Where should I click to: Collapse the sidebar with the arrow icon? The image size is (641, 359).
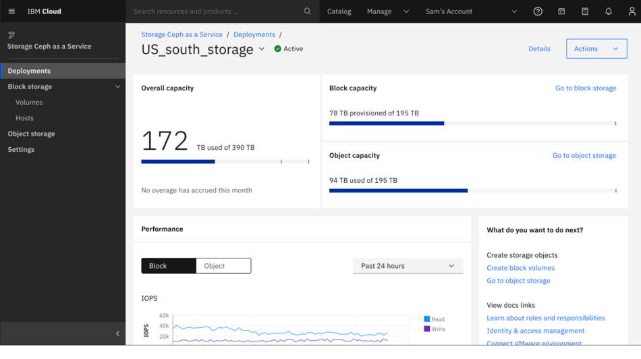pyautogui.click(x=117, y=333)
